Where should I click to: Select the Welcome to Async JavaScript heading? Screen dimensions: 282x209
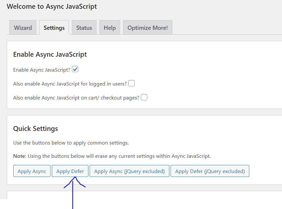coord(52,6)
